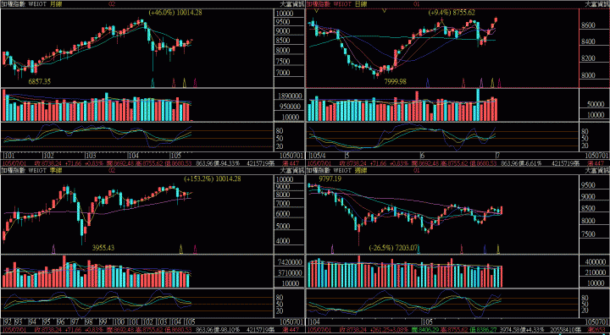The width and height of the screenshot is (610, 335).
Task: Click year 96 on 季線 time axis
Action: click(60, 321)
